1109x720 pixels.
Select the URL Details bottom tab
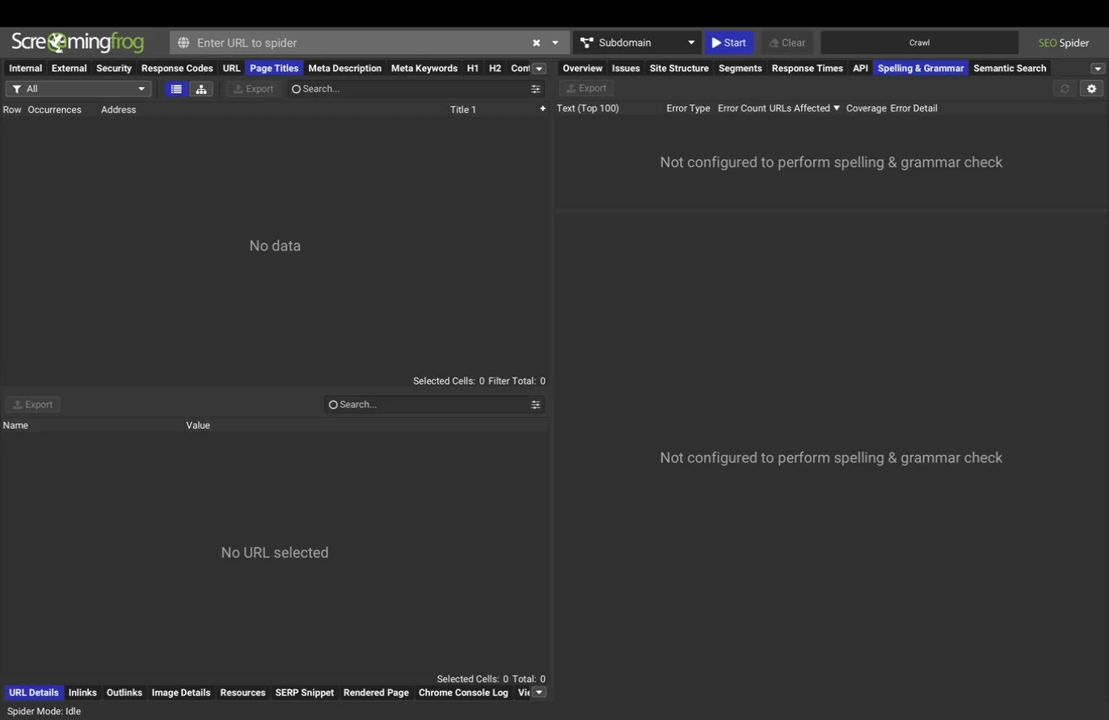(x=34, y=693)
